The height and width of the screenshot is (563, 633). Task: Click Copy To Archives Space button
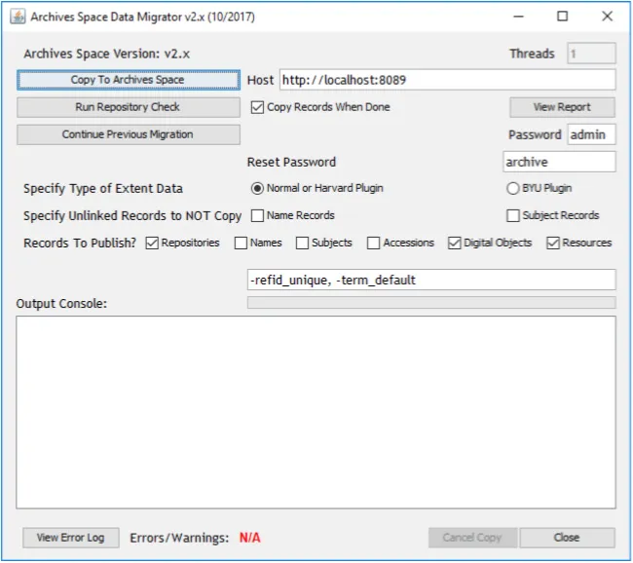point(128,80)
